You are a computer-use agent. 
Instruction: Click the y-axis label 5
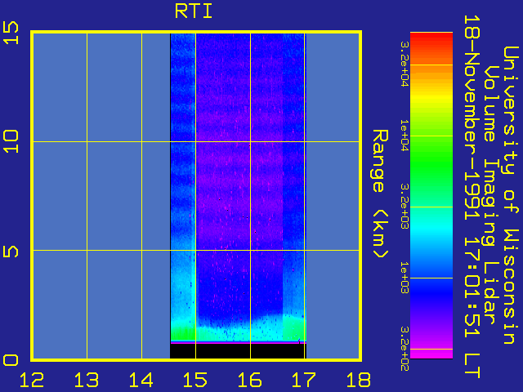(x=11, y=252)
